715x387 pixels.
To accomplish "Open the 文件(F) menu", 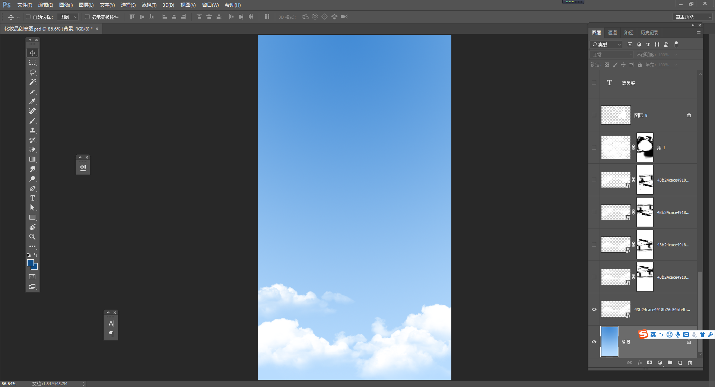I will [x=25, y=5].
